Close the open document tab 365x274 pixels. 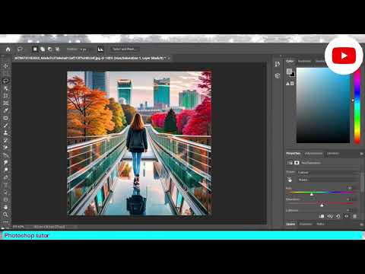169,58
